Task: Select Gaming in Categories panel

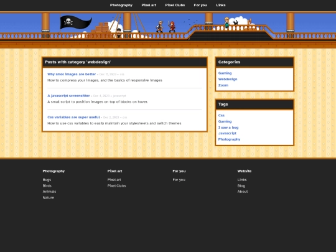Action: click(x=225, y=73)
